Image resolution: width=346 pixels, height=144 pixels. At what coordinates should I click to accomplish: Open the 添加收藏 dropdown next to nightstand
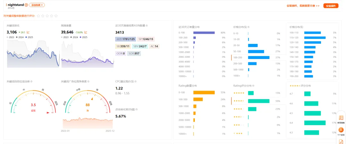pyautogui.click(x=37, y=5)
